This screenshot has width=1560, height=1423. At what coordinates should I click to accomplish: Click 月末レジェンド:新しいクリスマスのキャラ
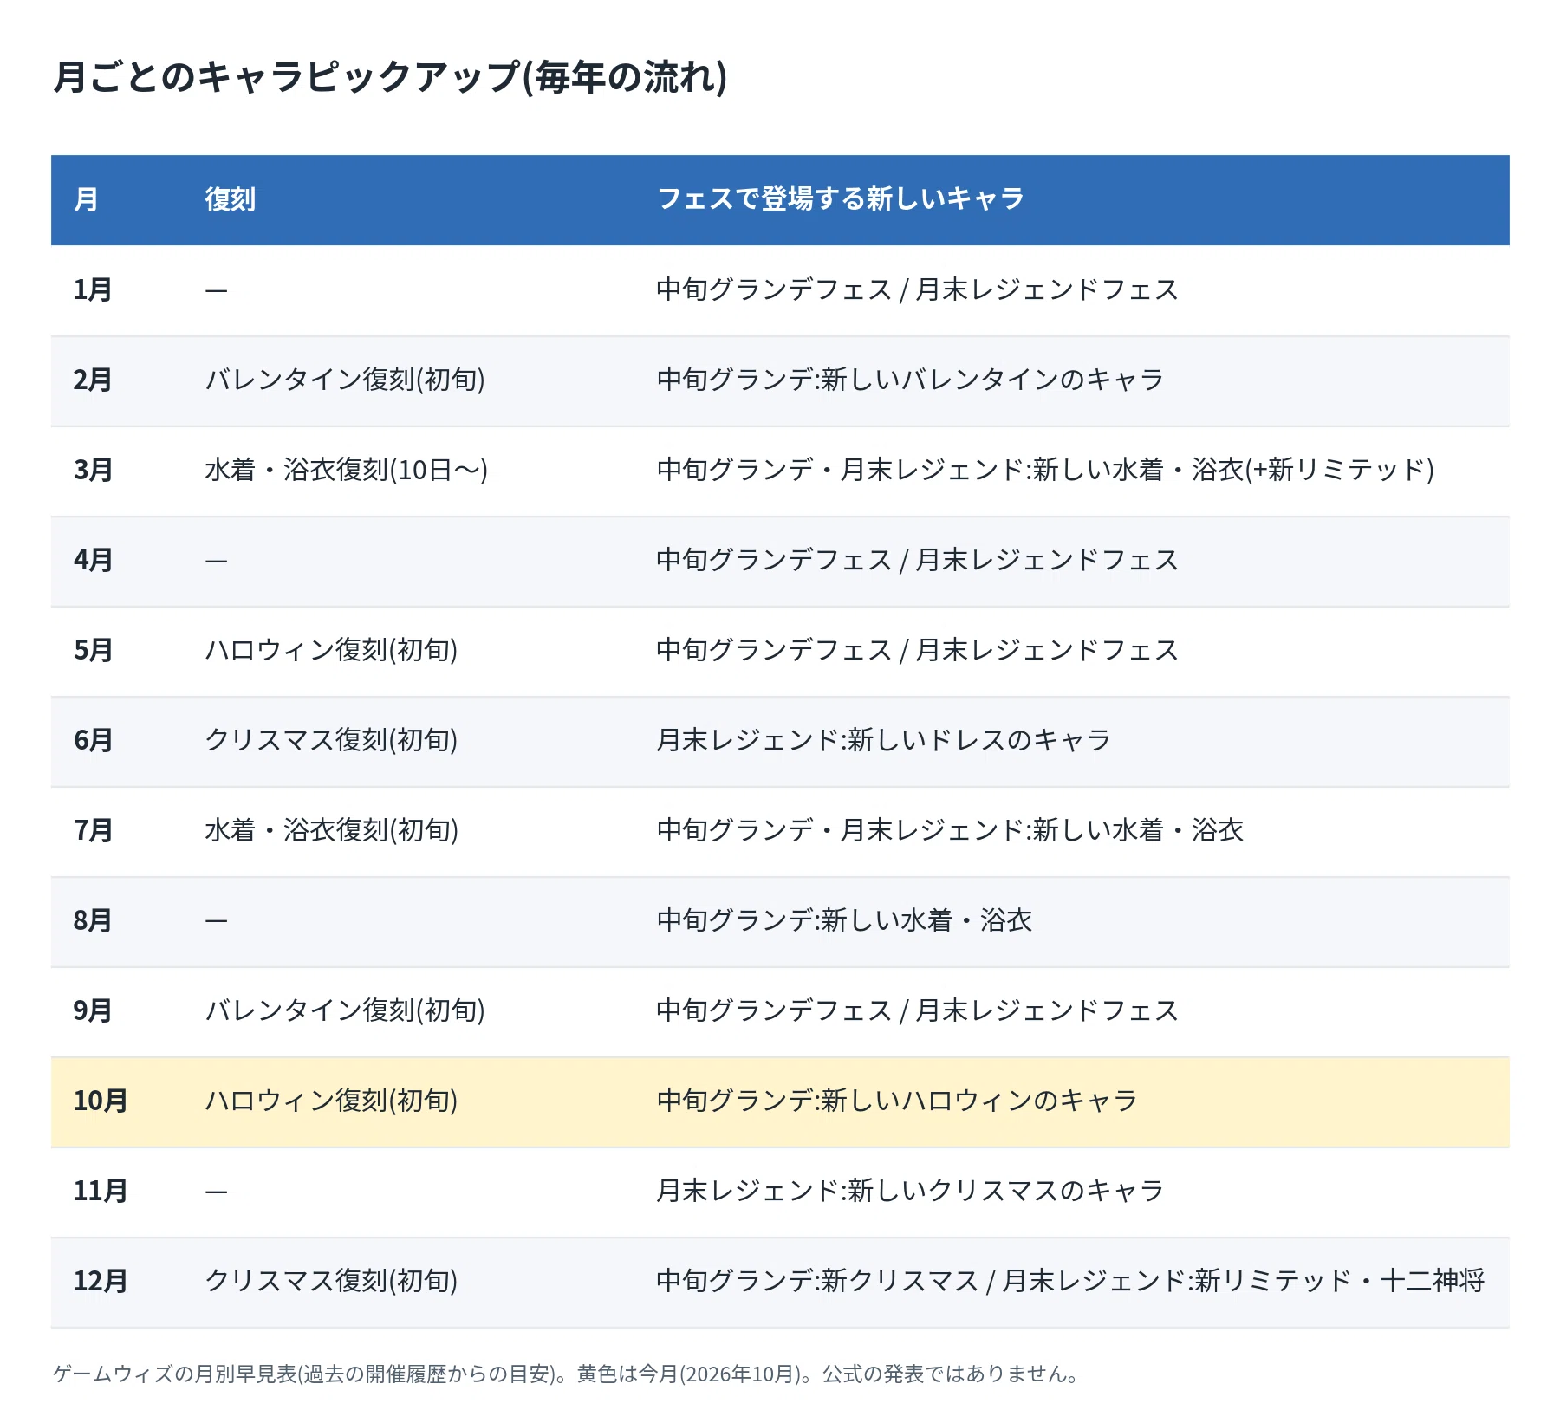[910, 1191]
